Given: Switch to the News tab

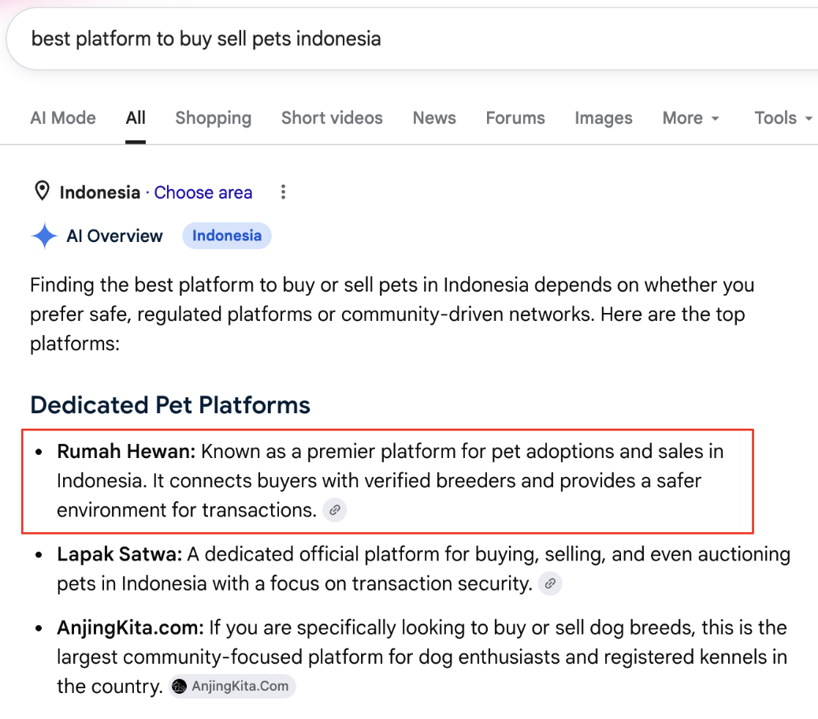Looking at the screenshot, I should pos(434,118).
